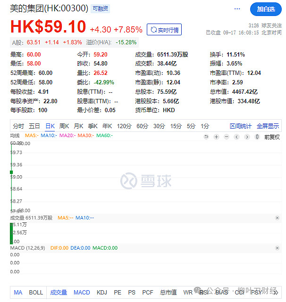Image resolution: width=286 pixels, height=302 pixels.
Task: Toggle the BIAS indicator
Action: [x=222, y=293]
